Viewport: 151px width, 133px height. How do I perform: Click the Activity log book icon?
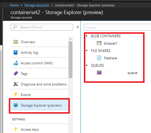point(16,53)
